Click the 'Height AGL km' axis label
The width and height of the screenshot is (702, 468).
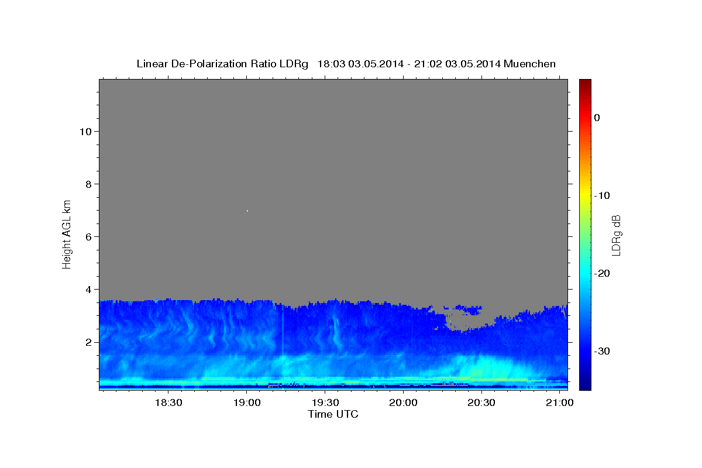point(67,234)
